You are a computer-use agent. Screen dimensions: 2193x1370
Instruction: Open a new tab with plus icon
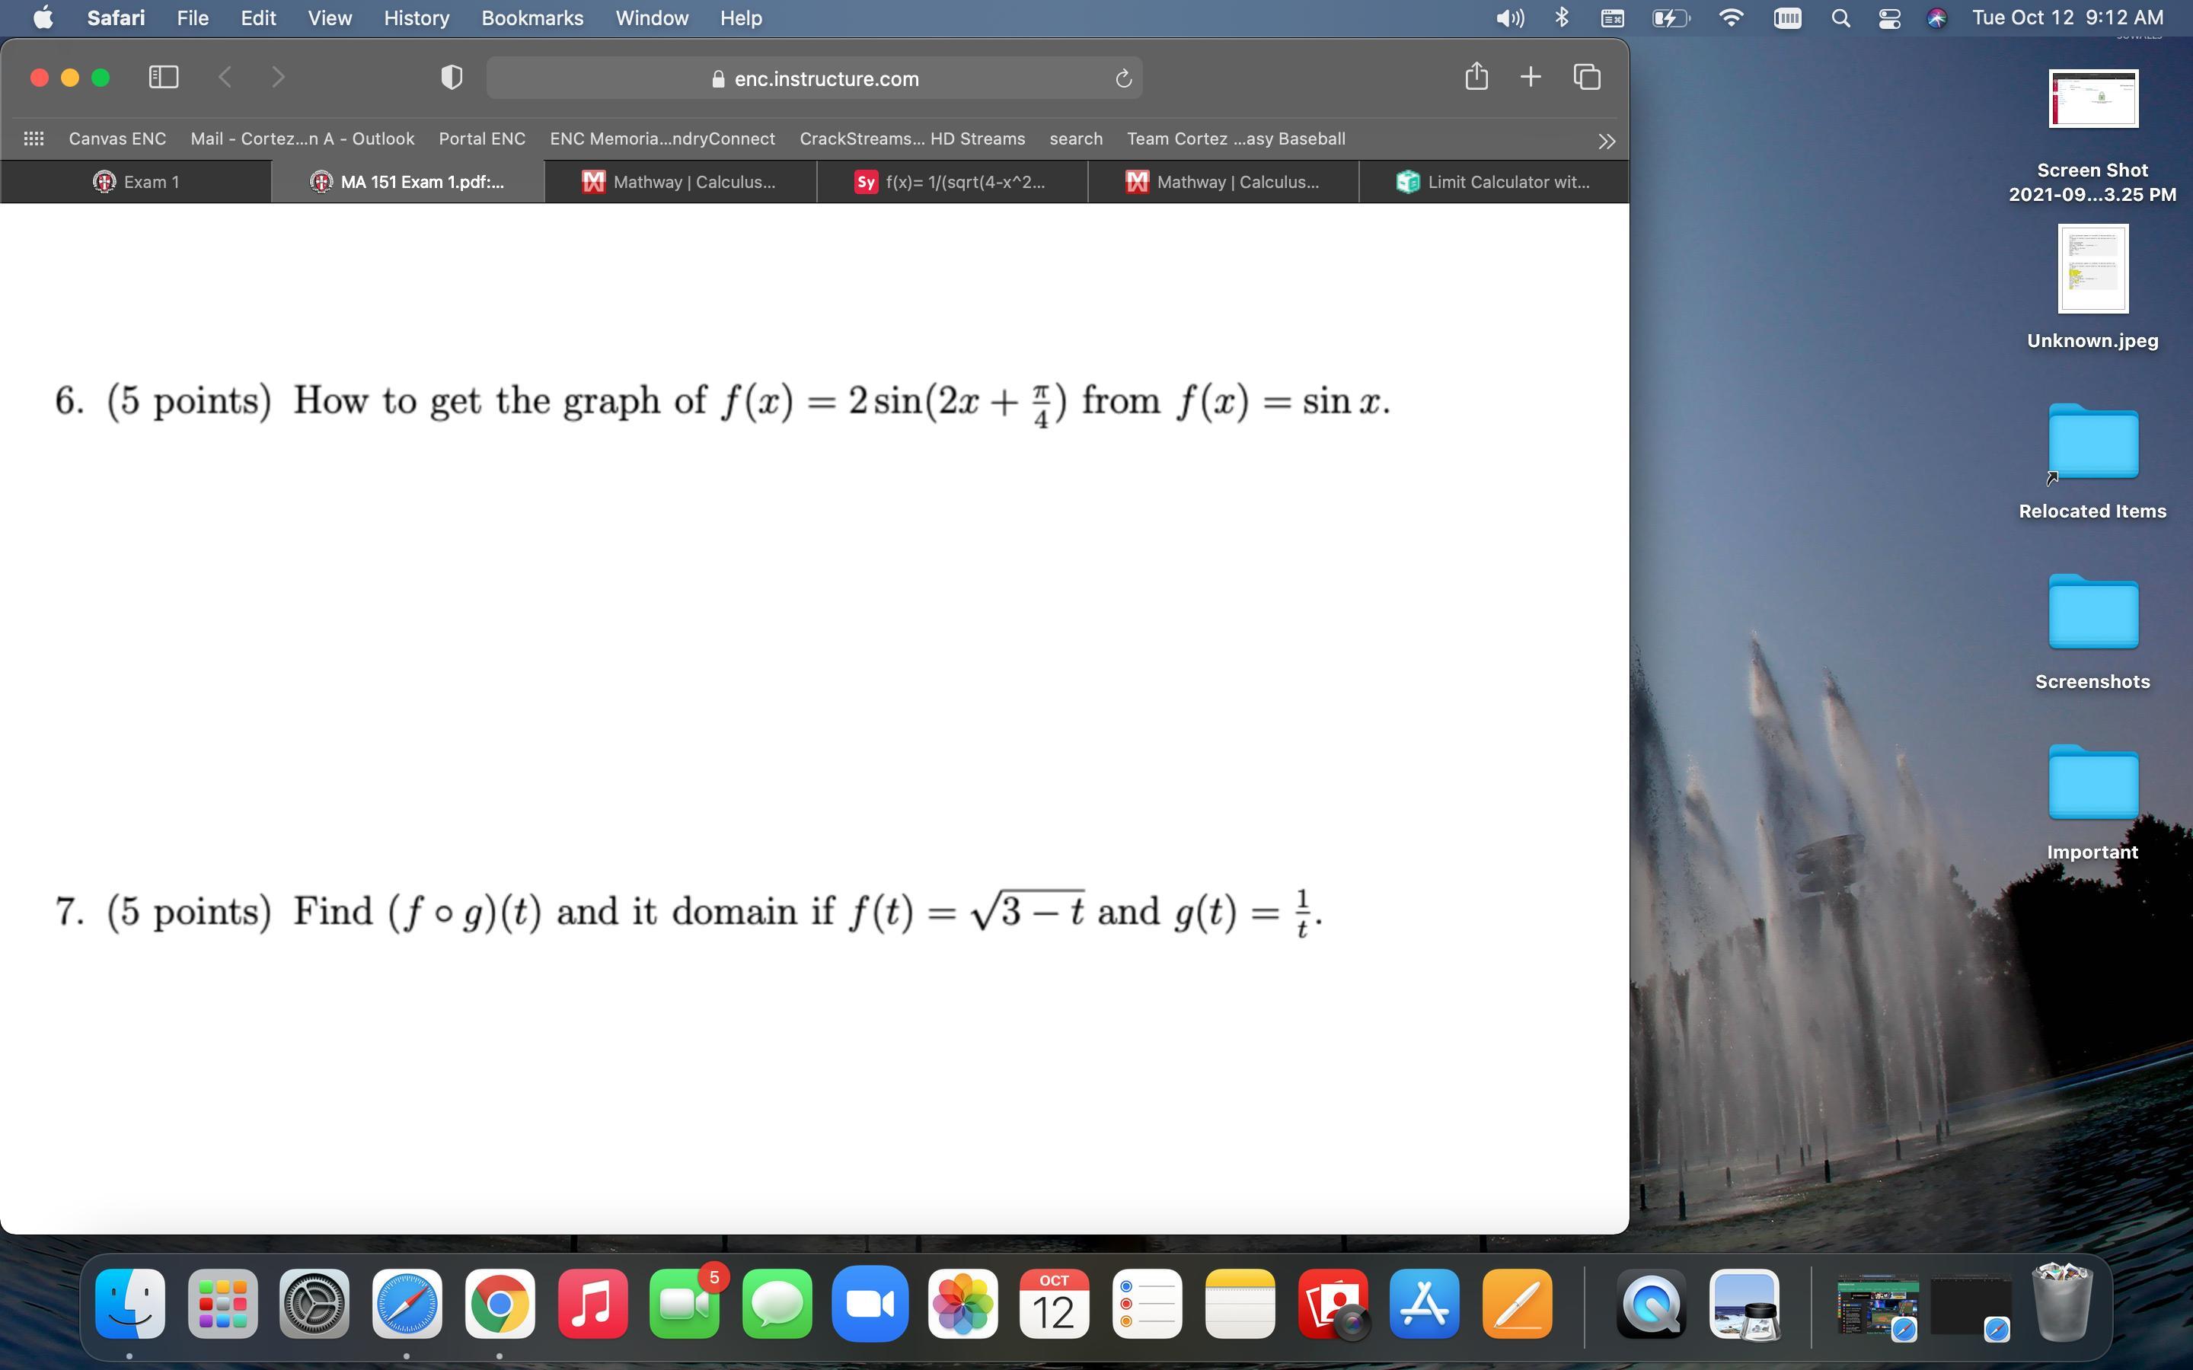pos(1531,77)
